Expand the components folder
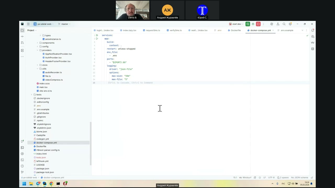Viewport: 335px width, 188px height. click(37, 43)
